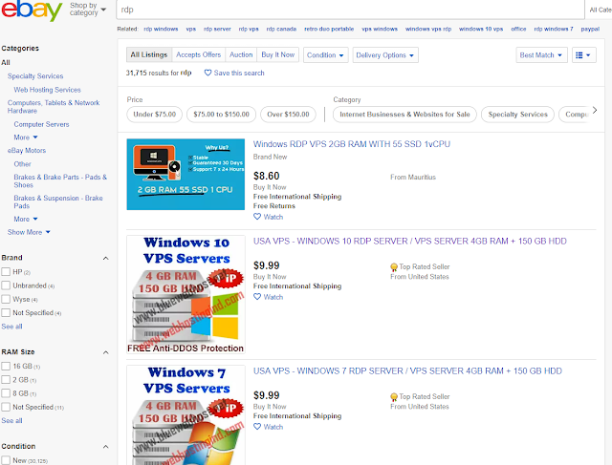Filter price Under $75.00
Screen dimensions: 612x465
[x=155, y=115]
